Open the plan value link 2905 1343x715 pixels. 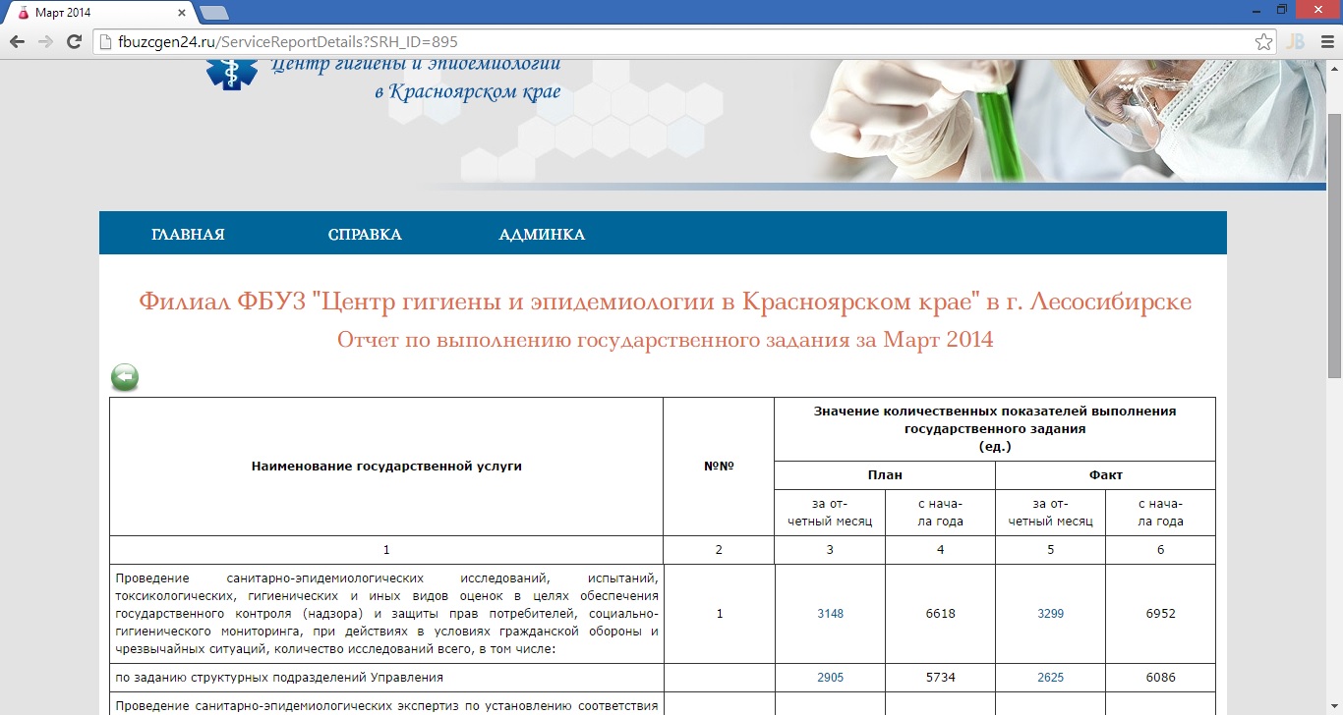pos(831,677)
